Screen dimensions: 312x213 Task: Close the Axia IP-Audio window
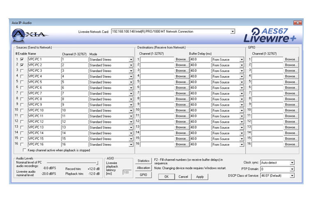tap(297, 23)
